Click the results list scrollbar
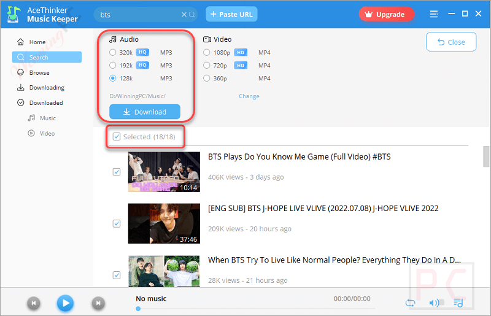This screenshot has width=491, height=316. tap(486, 156)
